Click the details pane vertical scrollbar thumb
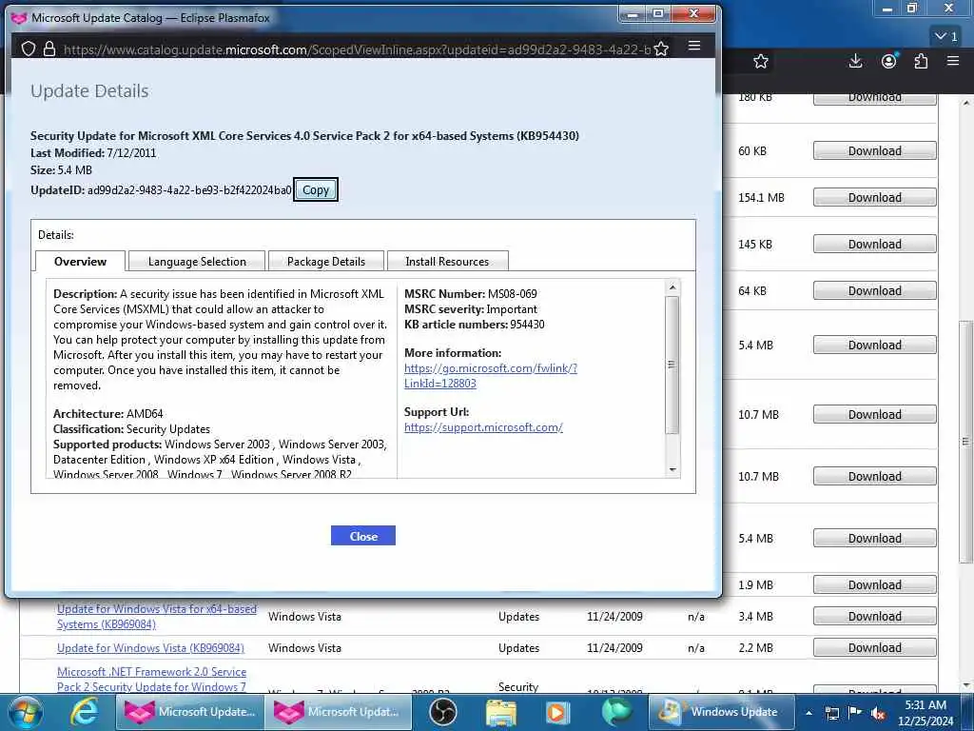 point(672,365)
